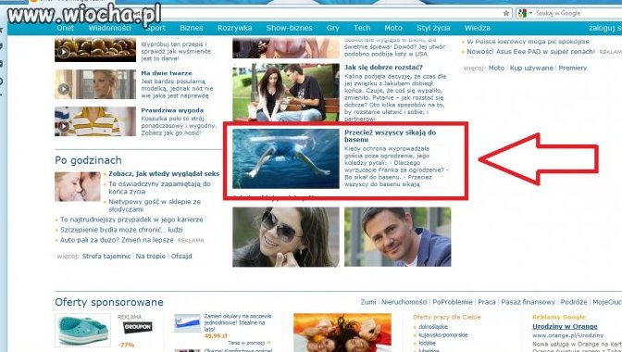Open the Podróże link
This screenshot has height=352, width=622.
coord(574,302)
